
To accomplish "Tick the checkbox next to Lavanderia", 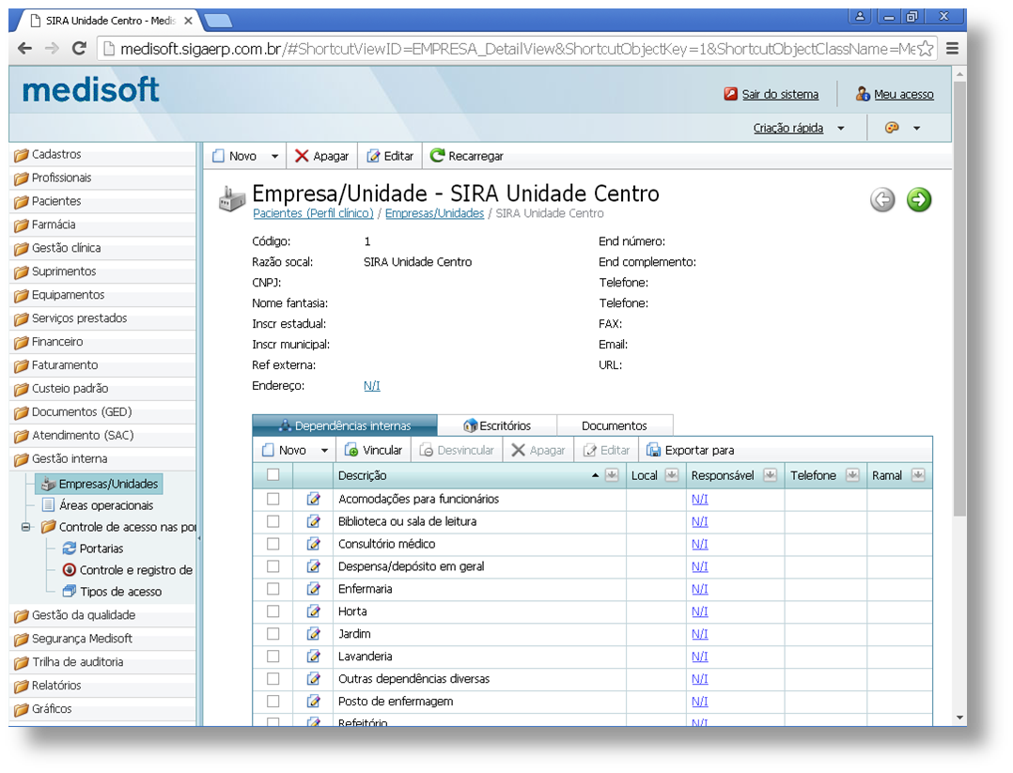I will [x=273, y=657].
